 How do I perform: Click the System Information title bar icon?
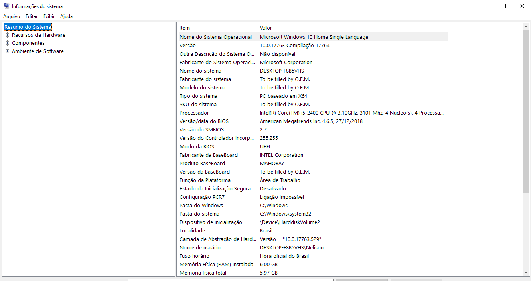6,6
